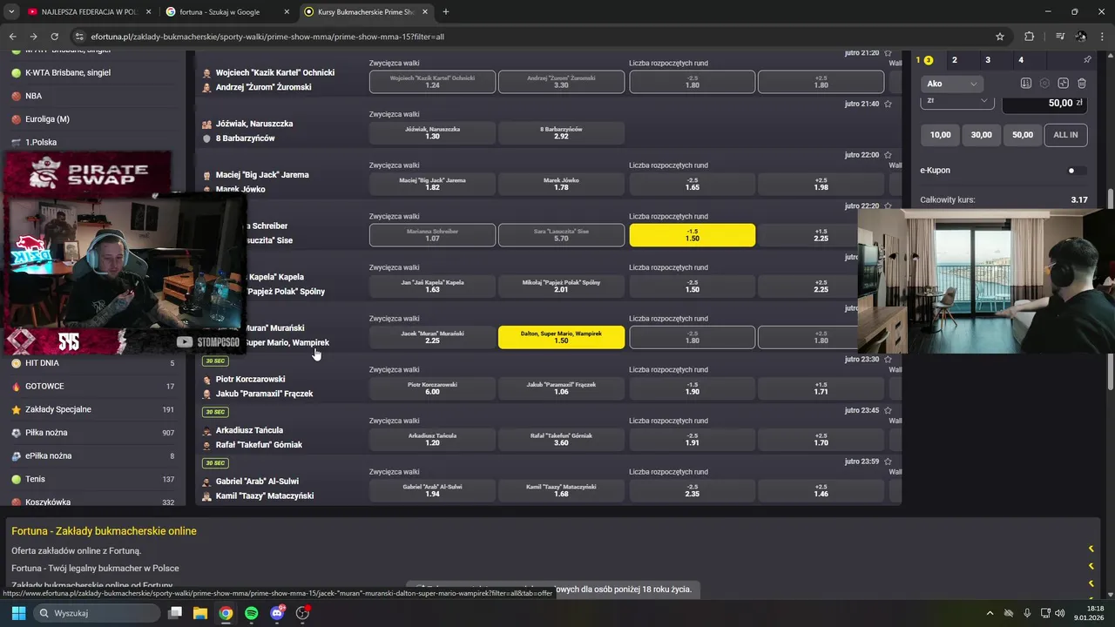Show hidden system tray icons
Screen dimensions: 1115x627
coord(990,613)
